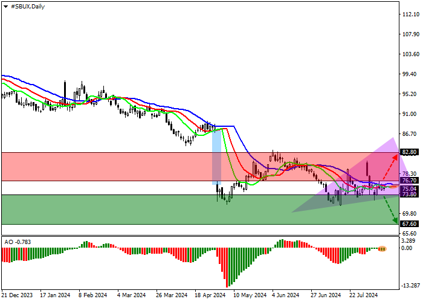423x302 pixels.
Task: Select the red resistance zone rectangle
Action: point(200,167)
